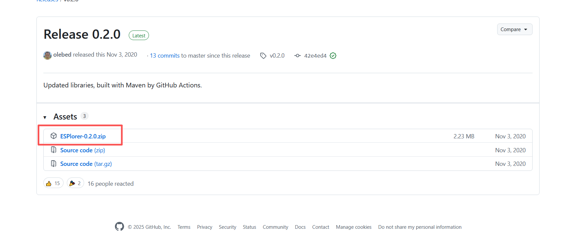Screen dimensions: 569x243
Task: Click the Assets count badge showing 3
Action: click(x=84, y=116)
